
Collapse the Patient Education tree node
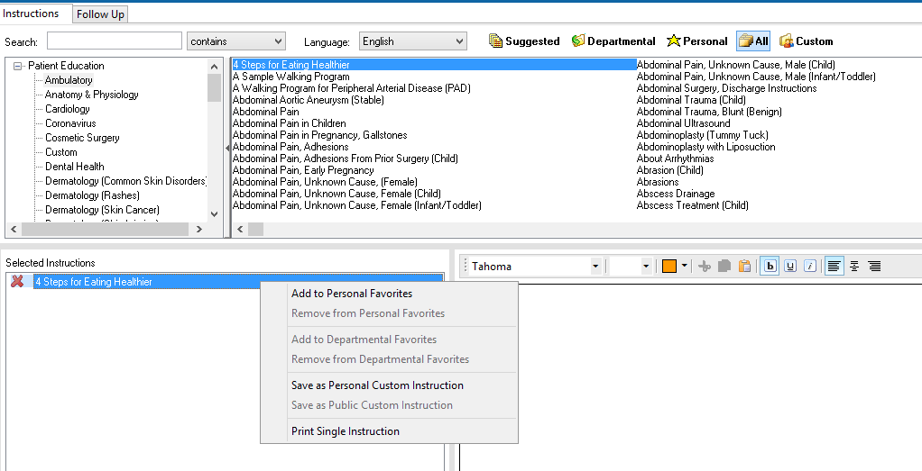[18, 66]
